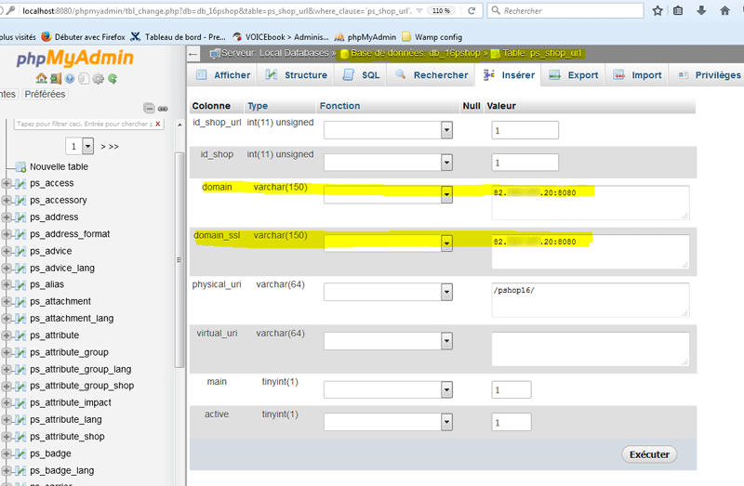Image resolution: width=744 pixels, height=486 pixels.
Task: Open function dropdown for active
Action: click(x=388, y=422)
